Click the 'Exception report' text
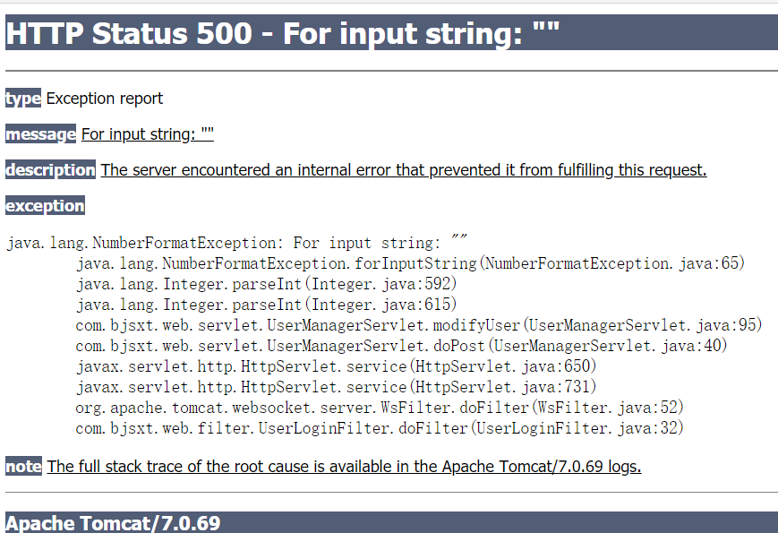The height and width of the screenshot is (533, 778). click(104, 99)
